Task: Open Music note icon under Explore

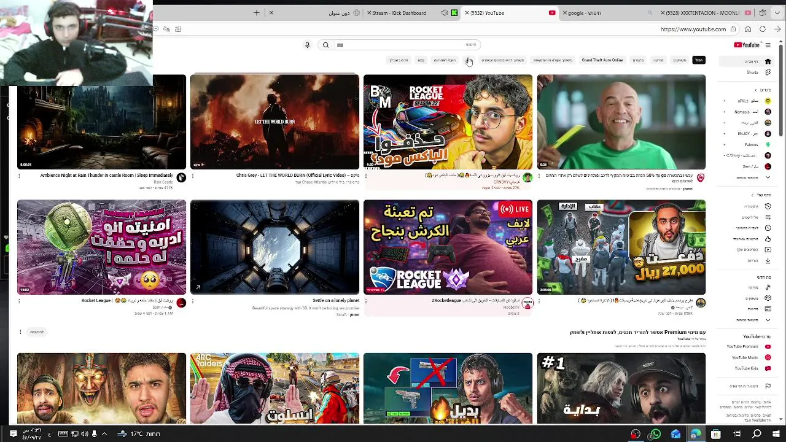Action: (768, 287)
